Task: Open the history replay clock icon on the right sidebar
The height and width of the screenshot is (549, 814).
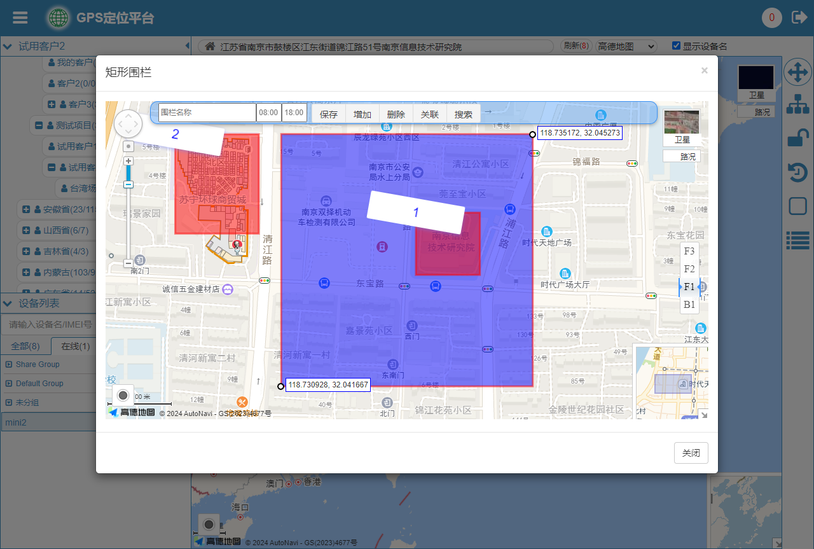Action: tap(797, 172)
